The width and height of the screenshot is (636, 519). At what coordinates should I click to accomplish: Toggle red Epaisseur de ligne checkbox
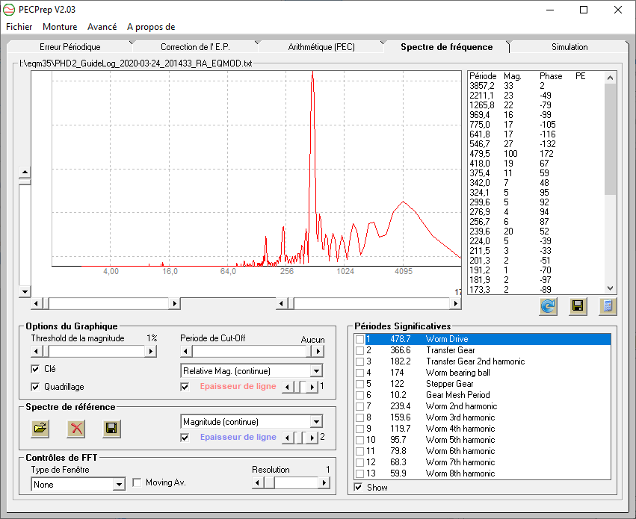click(185, 387)
